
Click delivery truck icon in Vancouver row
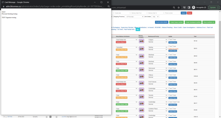(141, 69)
